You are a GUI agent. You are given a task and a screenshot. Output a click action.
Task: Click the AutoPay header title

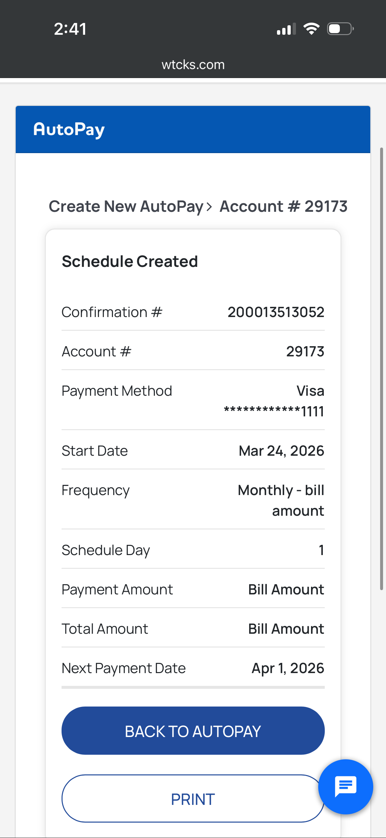(69, 130)
